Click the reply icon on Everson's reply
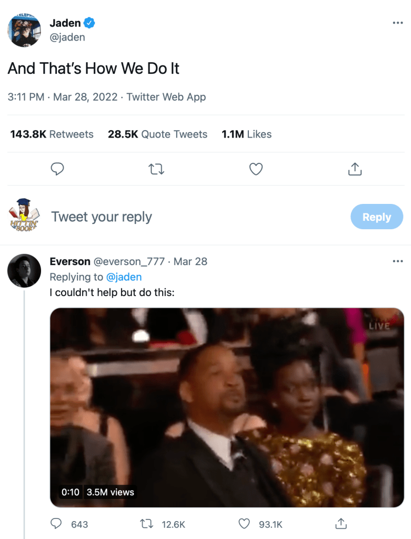Screen dimensions: 411x539 tap(57, 524)
